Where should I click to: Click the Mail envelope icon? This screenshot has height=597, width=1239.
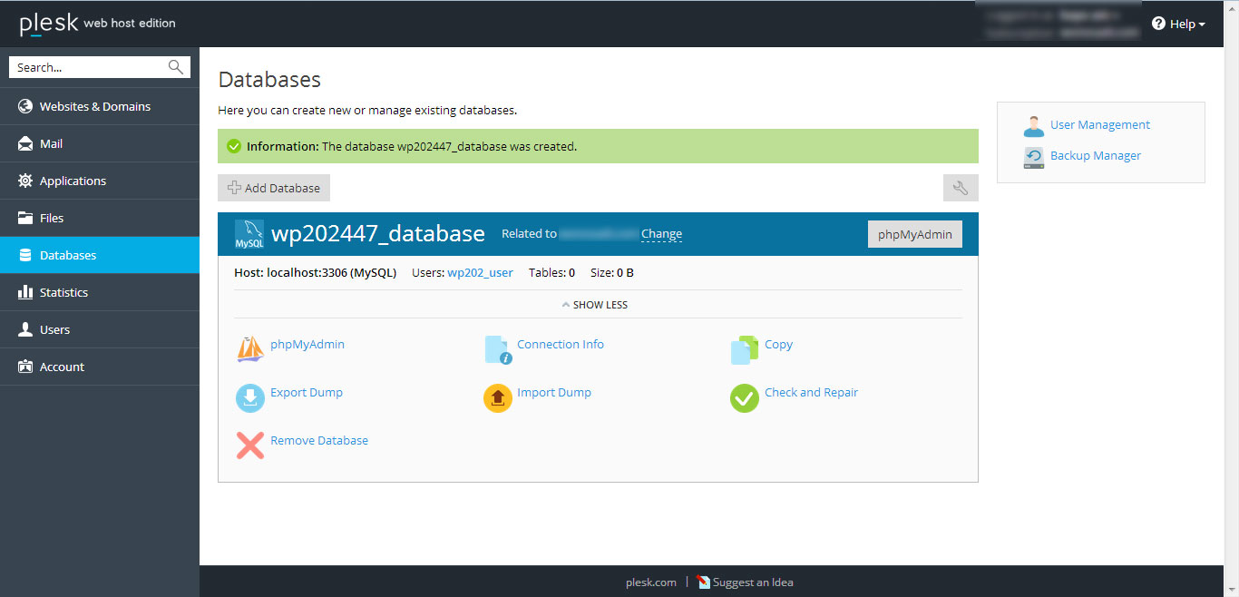pyautogui.click(x=25, y=143)
